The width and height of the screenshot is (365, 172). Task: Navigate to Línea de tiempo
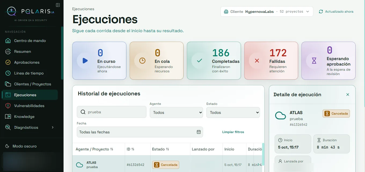tap(30, 73)
